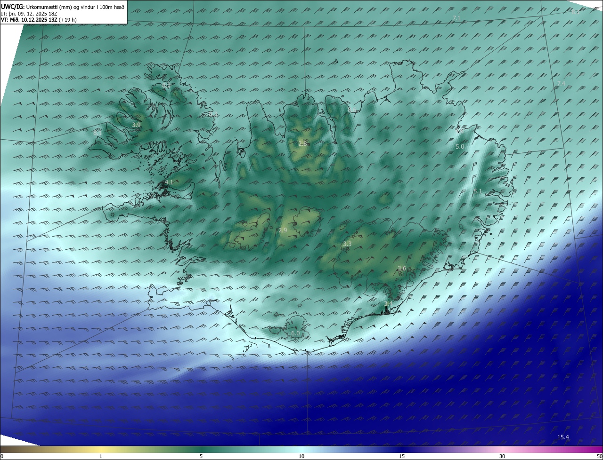
Task: Click the map value '8.1' off the west coast
Action: (98, 133)
